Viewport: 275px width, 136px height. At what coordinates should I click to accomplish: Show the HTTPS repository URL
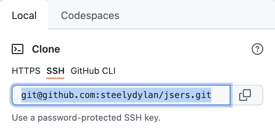point(26,71)
